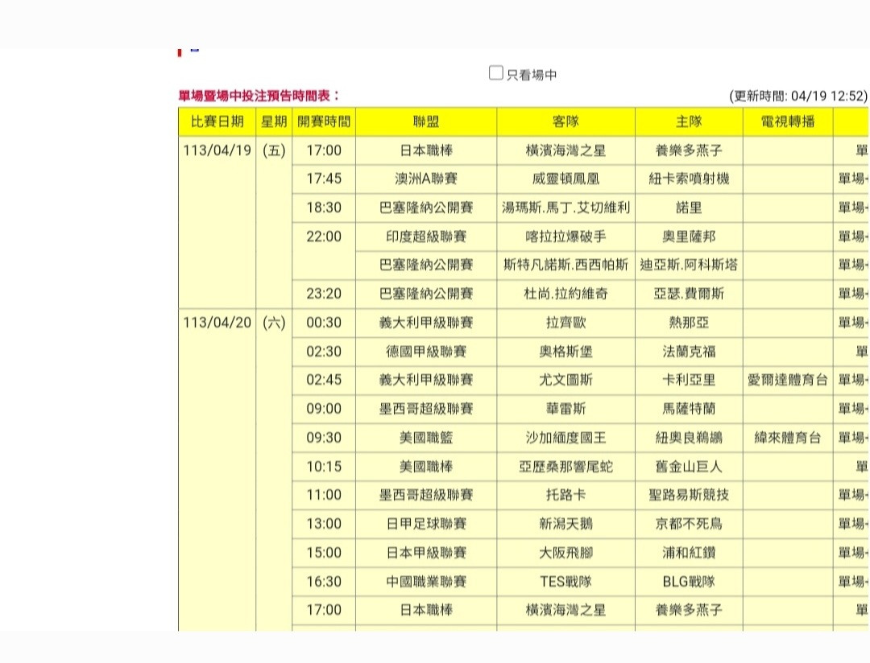
Task: Click the 單場暨場中投注預告時間表 heading
Action: tap(259, 96)
